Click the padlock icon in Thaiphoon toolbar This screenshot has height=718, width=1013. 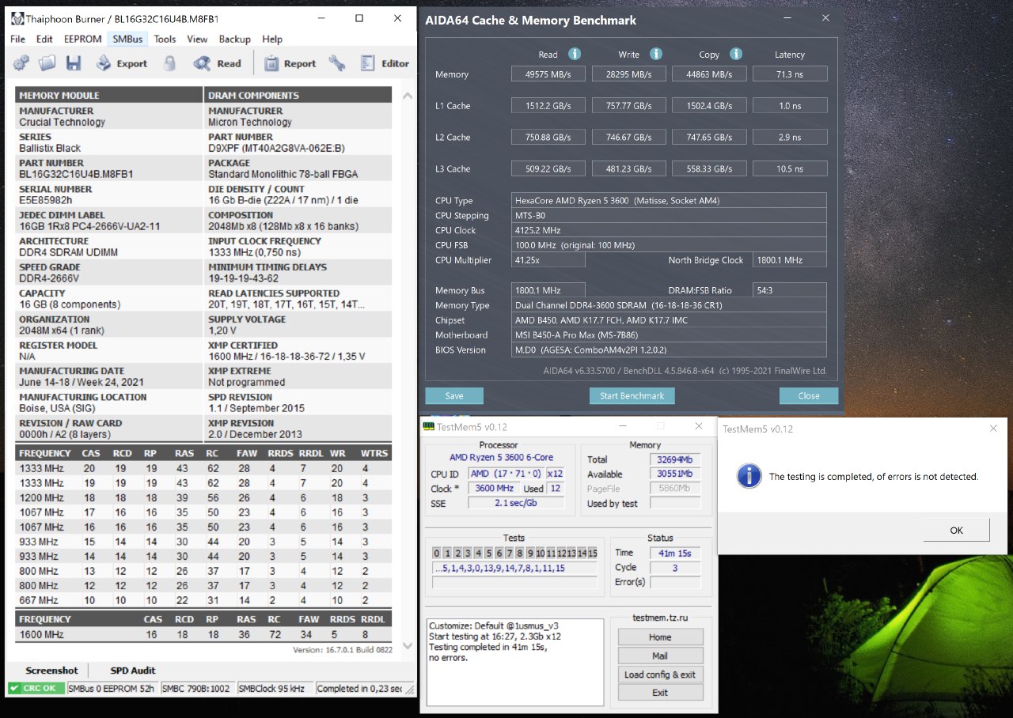(169, 63)
